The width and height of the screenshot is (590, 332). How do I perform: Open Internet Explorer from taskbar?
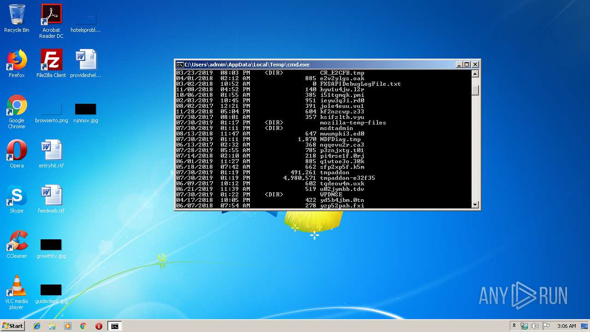[37, 326]
